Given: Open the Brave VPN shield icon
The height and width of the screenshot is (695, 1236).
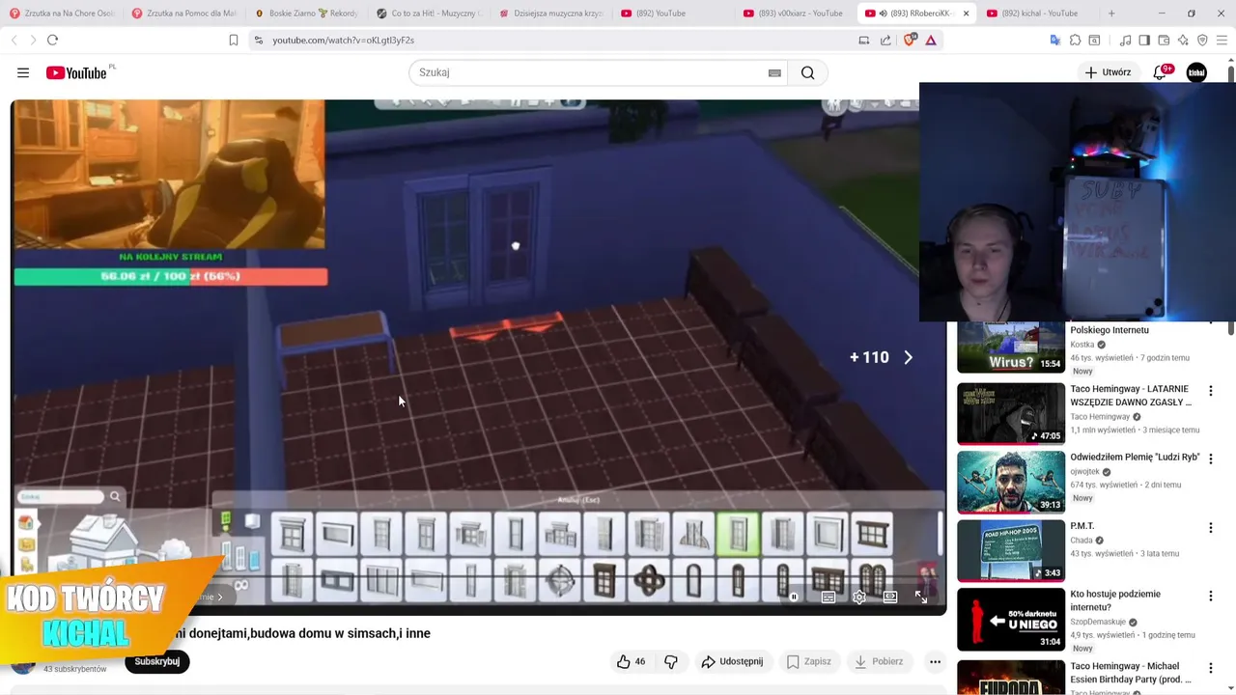Looking at the screenshot, I should (x=1202, y=40).
